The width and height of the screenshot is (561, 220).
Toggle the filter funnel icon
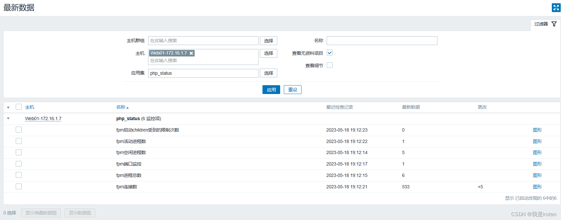(554, 24)
